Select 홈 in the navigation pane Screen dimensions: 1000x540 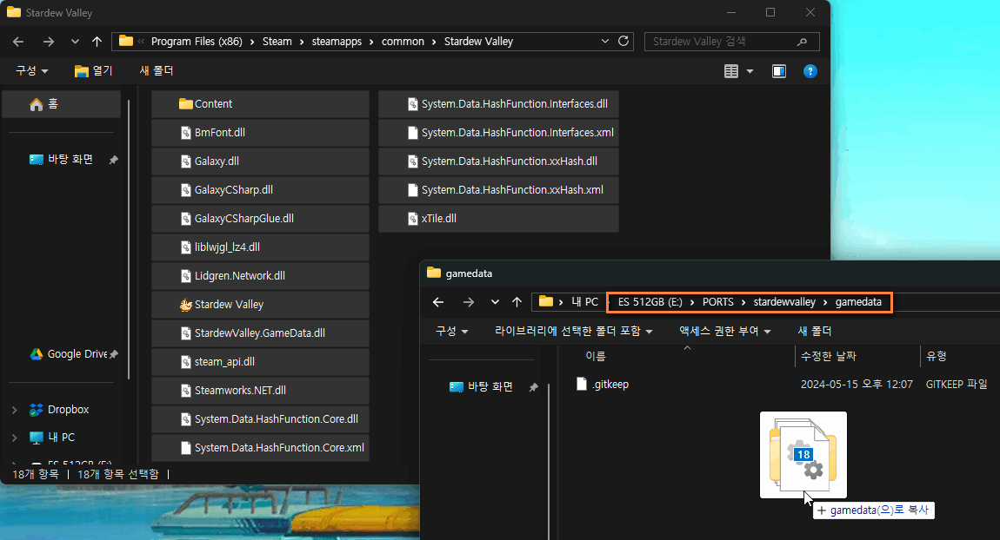tap(61, 104)
